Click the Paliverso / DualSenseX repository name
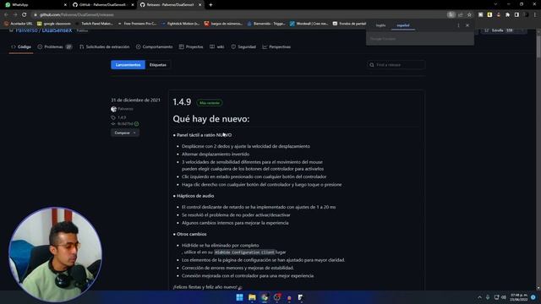Viewport: 541px width, 304px height. pos(44,30)
